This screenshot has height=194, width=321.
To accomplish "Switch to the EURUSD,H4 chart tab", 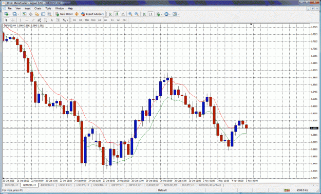I will coord(11,185).
